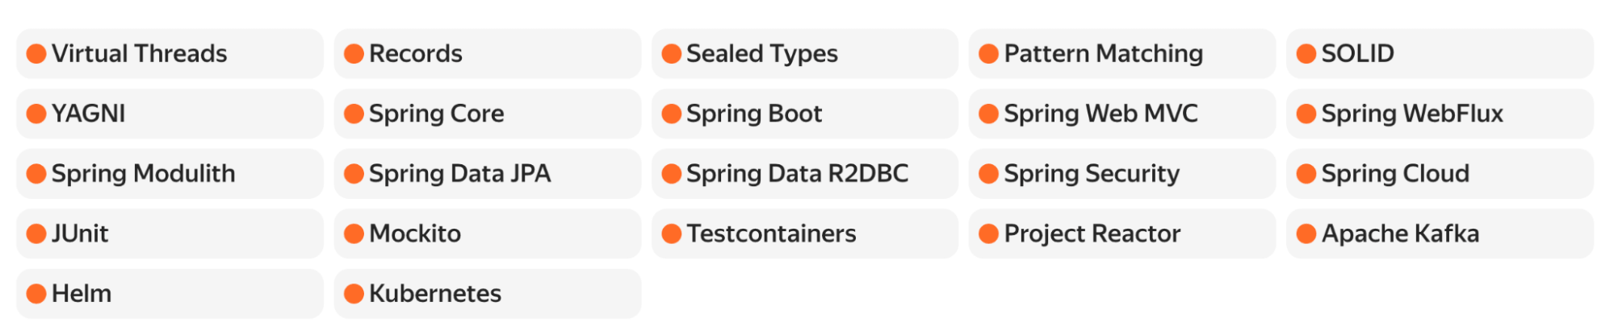The width and height of the screenshot is (1614, 331).
Task: Pick the Testcontainers chip
Action: pos(805,234)
